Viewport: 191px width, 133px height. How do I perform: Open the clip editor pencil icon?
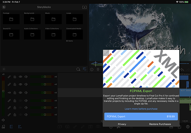pyautogui.click(x=83, y=127)
